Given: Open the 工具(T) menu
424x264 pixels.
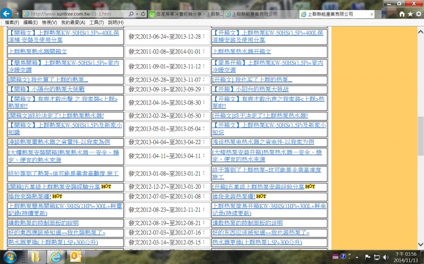Looking at the screenshot, I should 97,22.
